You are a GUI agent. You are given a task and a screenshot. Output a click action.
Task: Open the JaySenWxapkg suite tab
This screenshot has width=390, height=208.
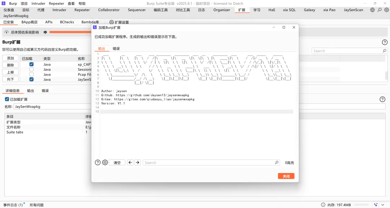(16, 16)
